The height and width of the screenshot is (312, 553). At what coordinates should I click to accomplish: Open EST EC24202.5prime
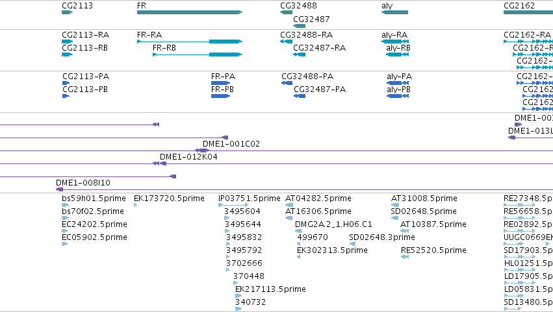pos(64,231)
